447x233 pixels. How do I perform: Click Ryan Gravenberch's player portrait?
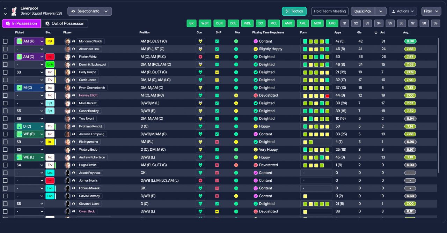point(67,88)
